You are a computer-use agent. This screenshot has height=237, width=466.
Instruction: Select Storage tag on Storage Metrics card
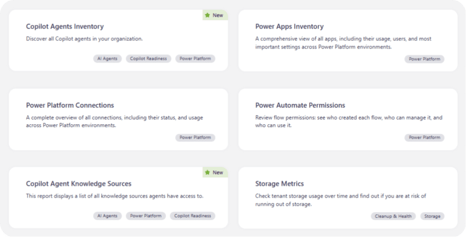tap(432, 216)
